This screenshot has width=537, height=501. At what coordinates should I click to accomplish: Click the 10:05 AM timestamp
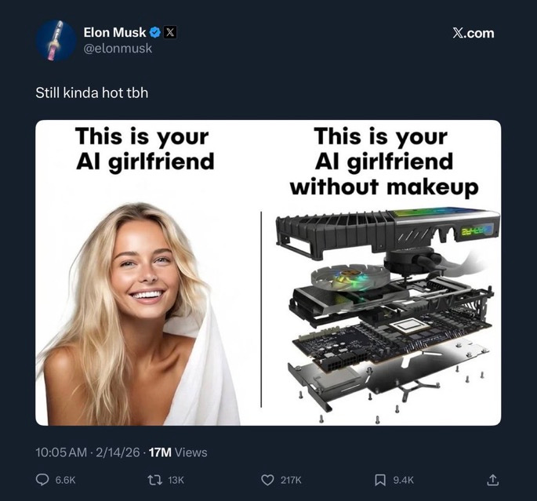click(x=61, y=452)
